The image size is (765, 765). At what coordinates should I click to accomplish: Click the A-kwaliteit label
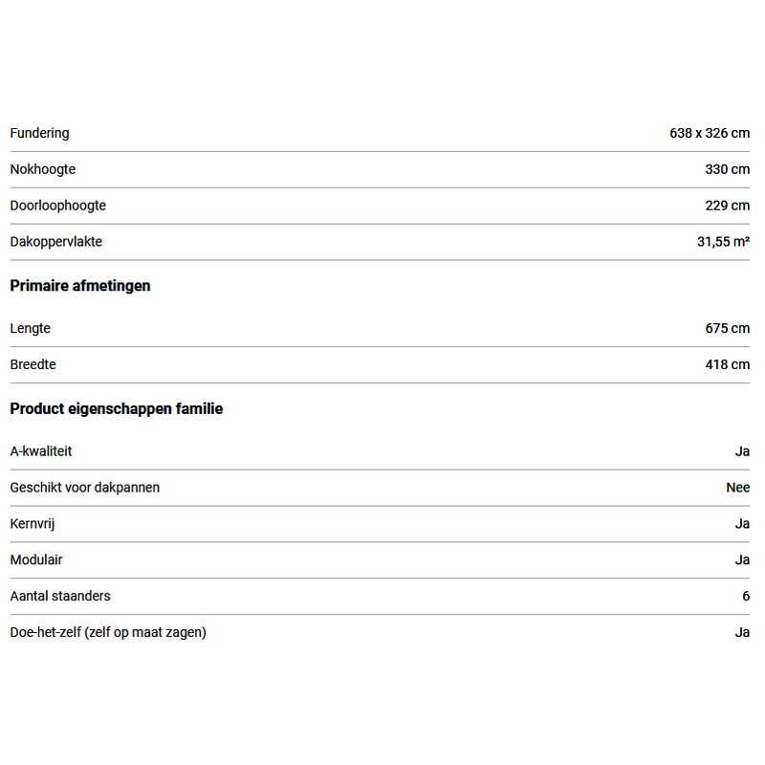pos(41,450)
